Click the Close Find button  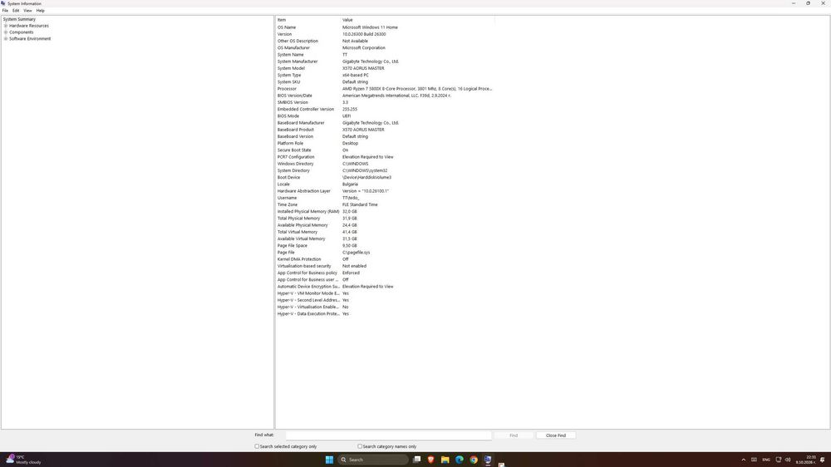(555, 435)
